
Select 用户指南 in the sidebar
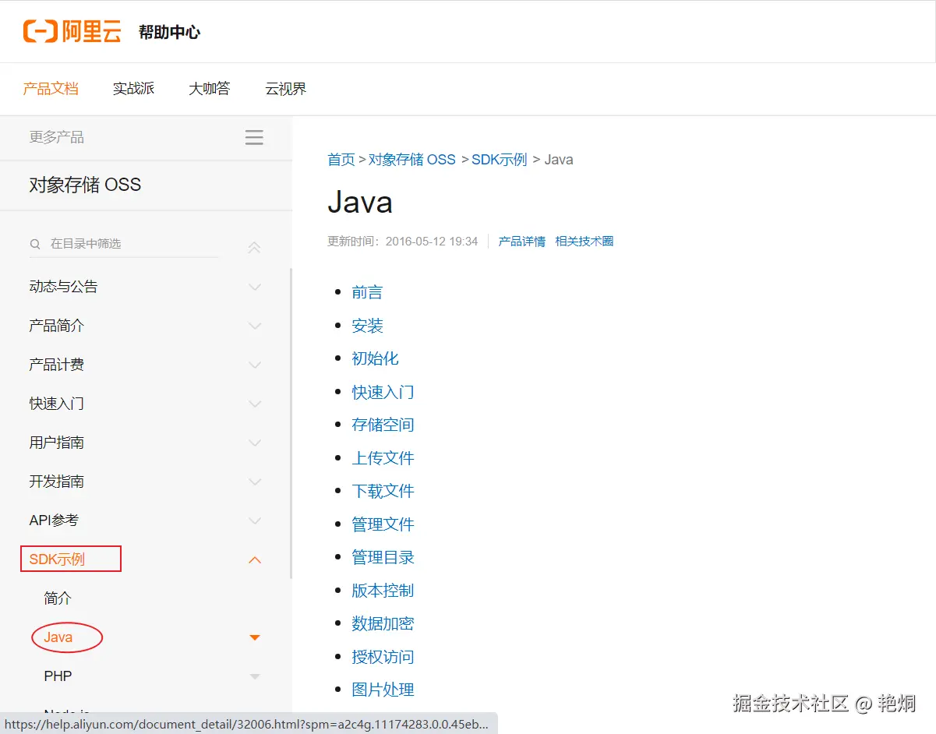tap(56, 443)
